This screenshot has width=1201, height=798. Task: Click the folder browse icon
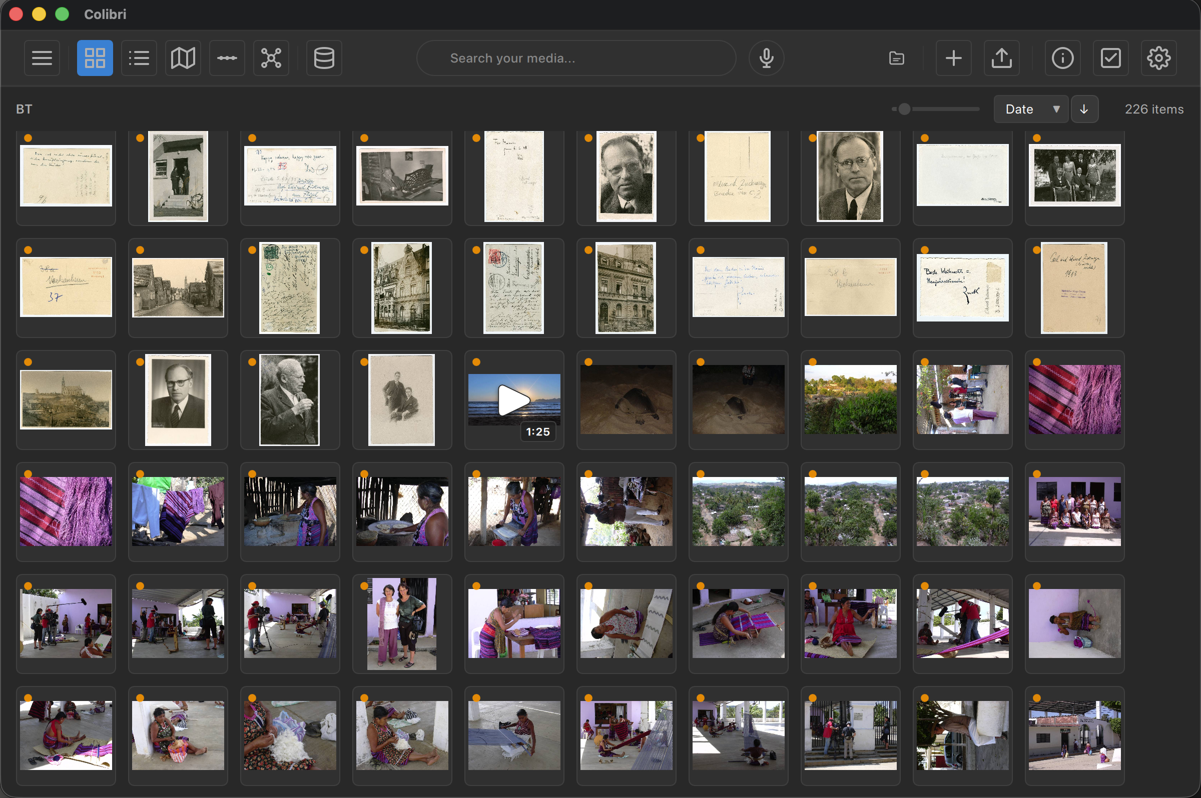pyautogui.click(x=896, y=58)
